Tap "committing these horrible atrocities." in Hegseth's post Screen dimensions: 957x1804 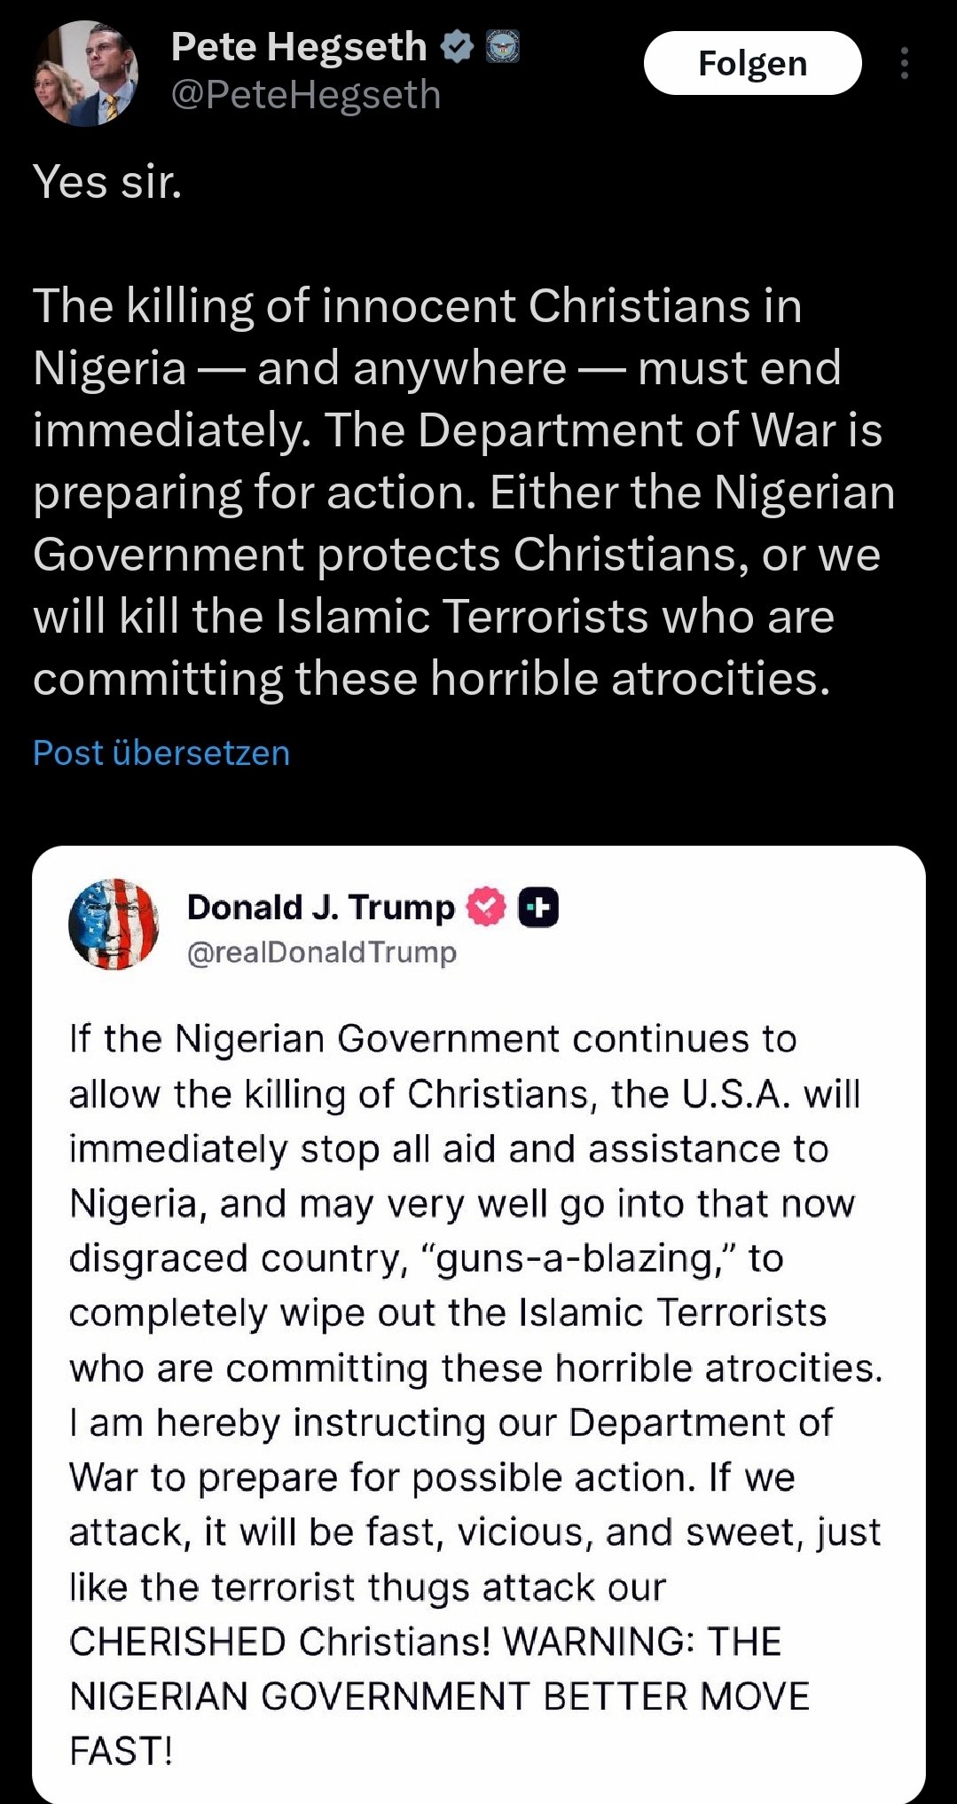[431, 679]
